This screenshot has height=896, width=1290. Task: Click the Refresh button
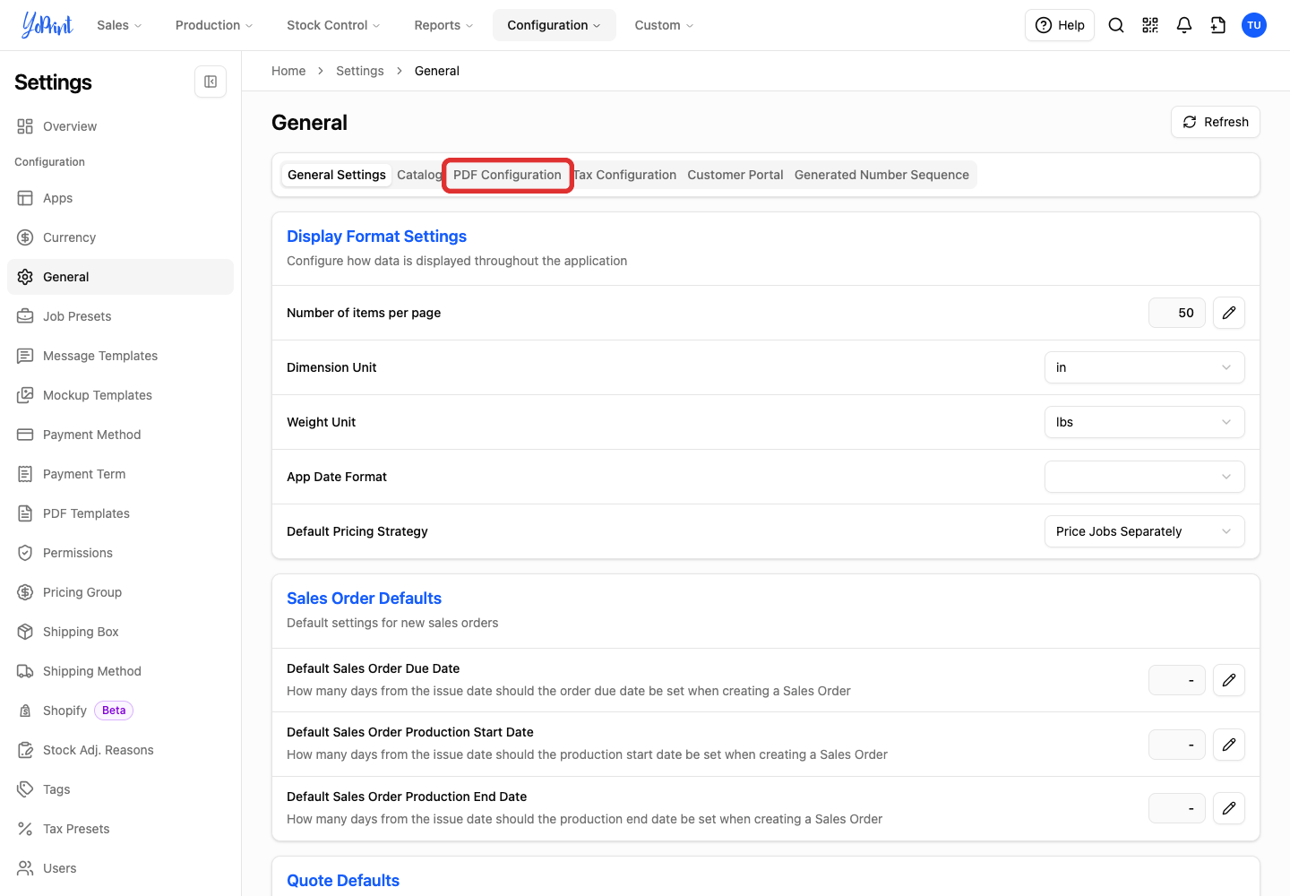1216,122
